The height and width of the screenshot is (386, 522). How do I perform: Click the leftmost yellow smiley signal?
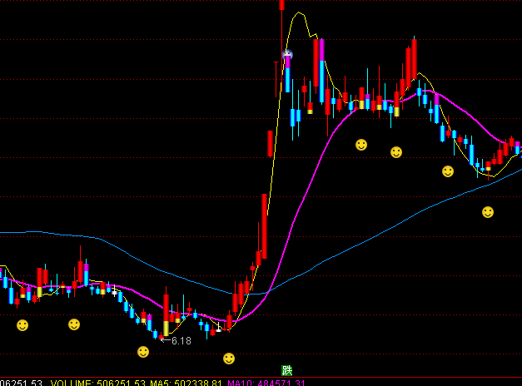[22, 324]
